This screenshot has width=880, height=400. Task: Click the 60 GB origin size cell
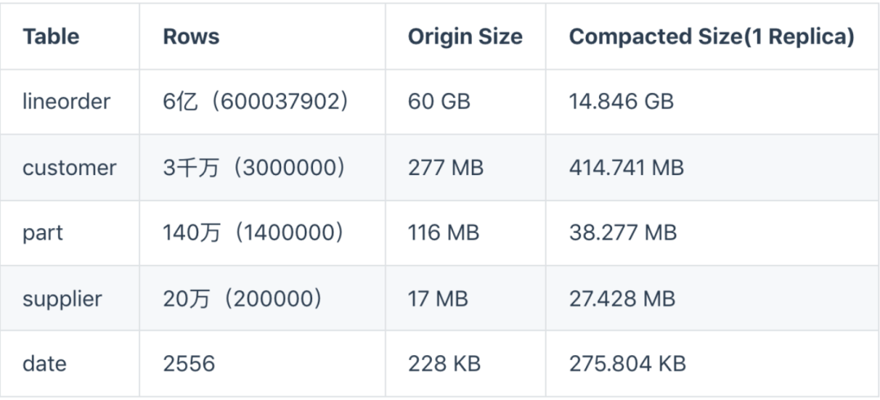(x=439, y=102)
